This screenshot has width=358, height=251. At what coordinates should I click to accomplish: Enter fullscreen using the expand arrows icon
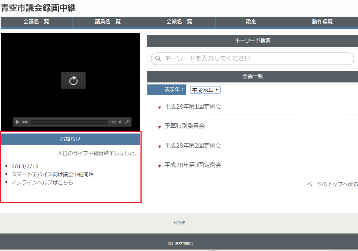[127, 122]
